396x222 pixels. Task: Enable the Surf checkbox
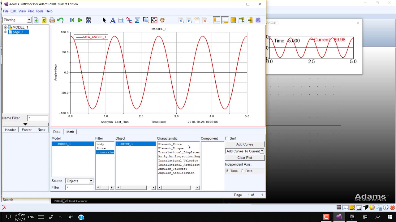227,138
